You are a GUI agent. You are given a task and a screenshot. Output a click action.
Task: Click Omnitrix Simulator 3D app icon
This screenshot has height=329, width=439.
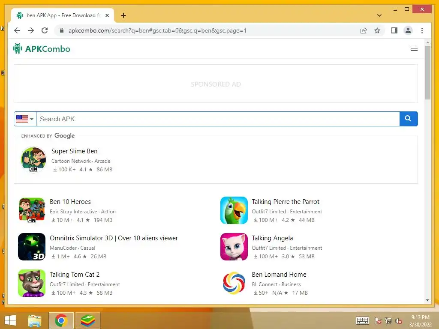pos(32,247)
